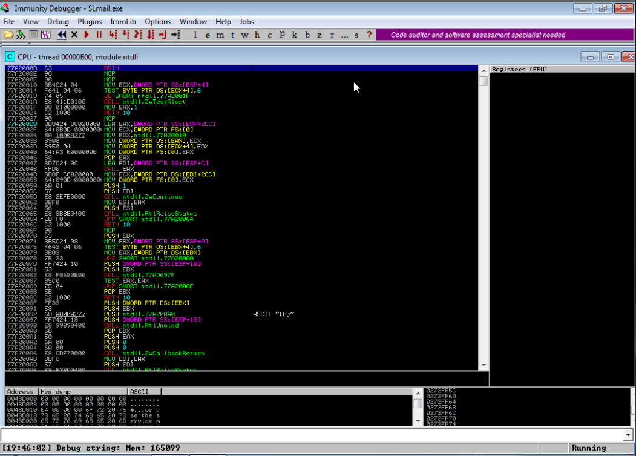Show Log window via l button

(195, 35)
